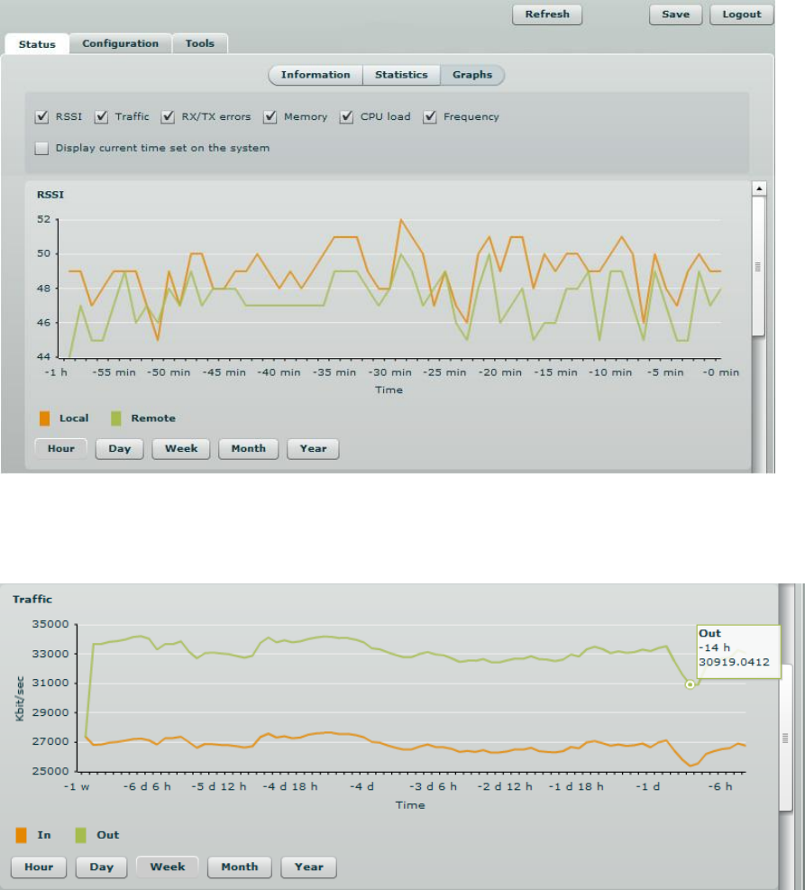This screenshot has height=890, width=805.
Task: Click the Kbit/sec axis label
Action: (x=20, y=699)
